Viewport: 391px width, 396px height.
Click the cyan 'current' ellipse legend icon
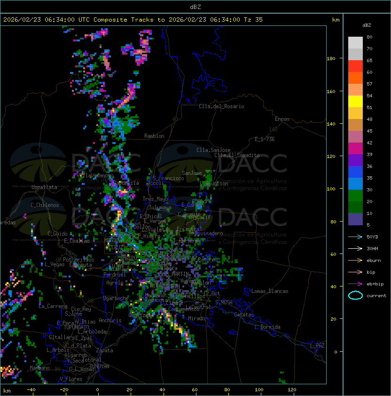coord(355,295)
